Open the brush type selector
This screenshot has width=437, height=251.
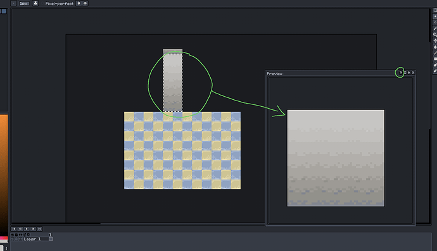coord(13,3)
